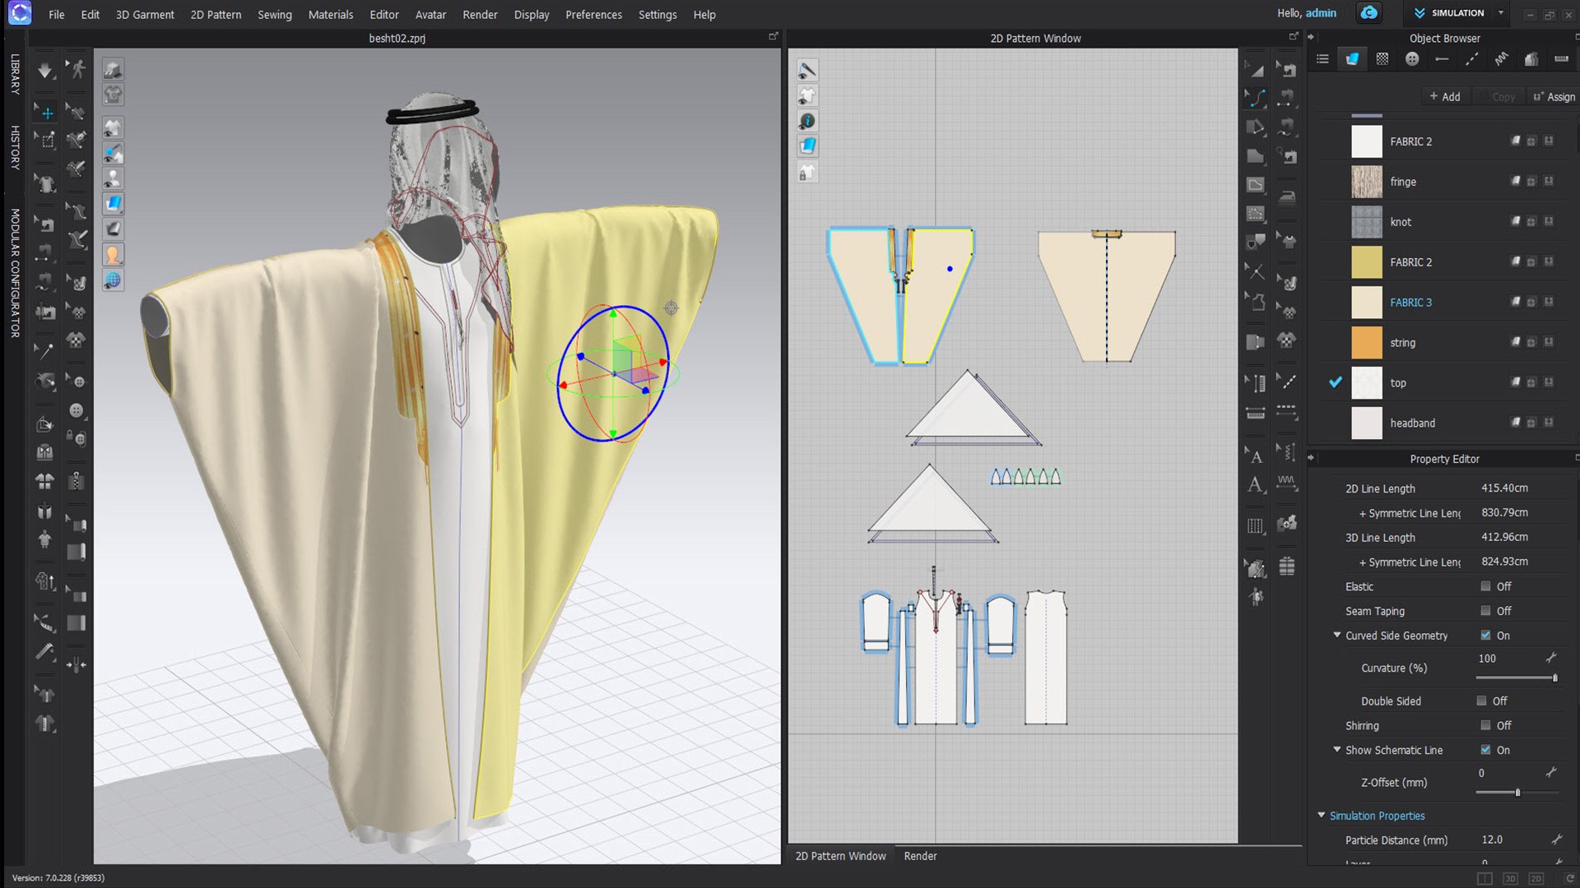Screen dimensions: 1580x888
Task: Click the Simulate down-arrow tool icon
Action: pyautogui.click(x=44, y=71)
